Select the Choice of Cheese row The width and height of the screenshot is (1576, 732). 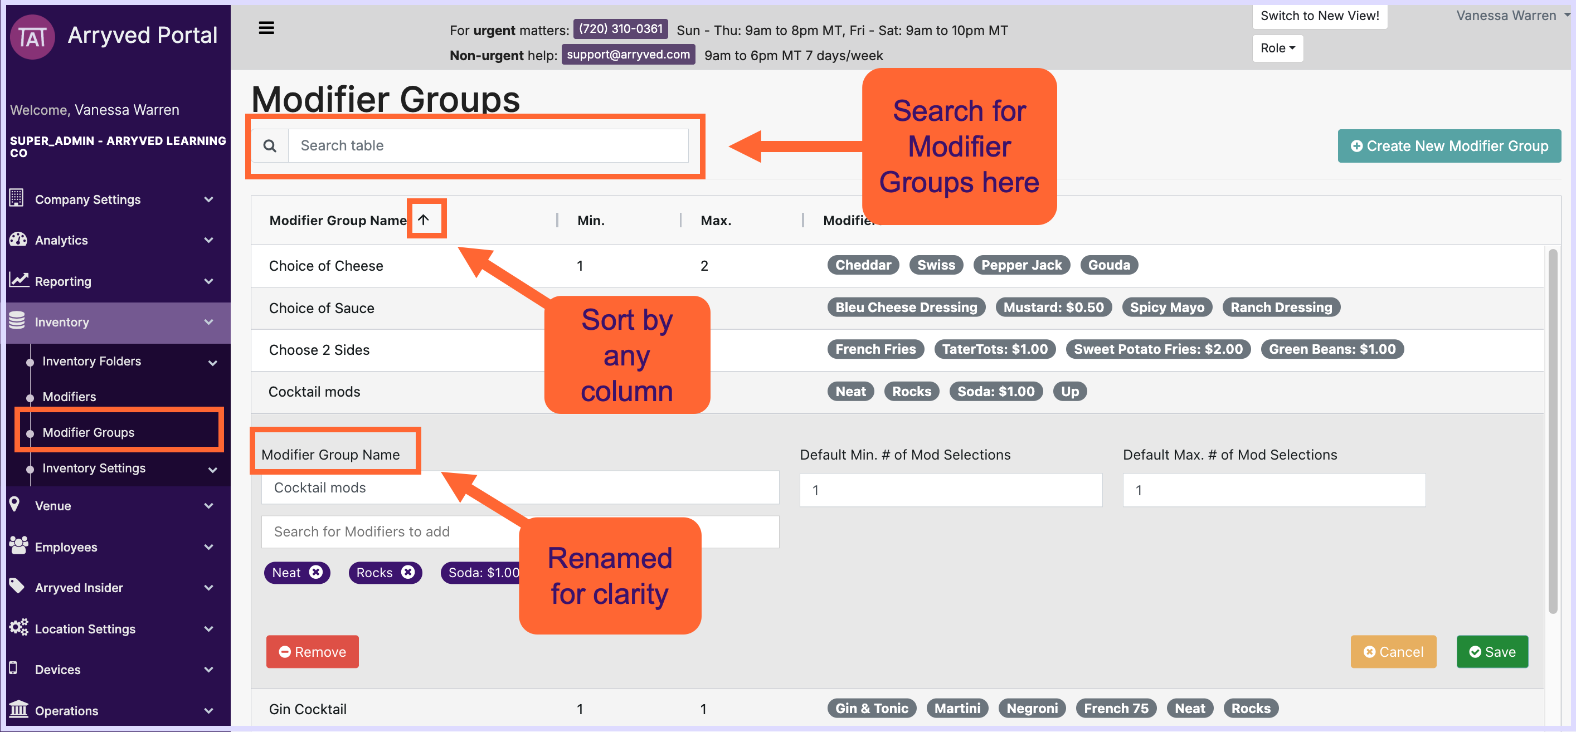(897, 265)
